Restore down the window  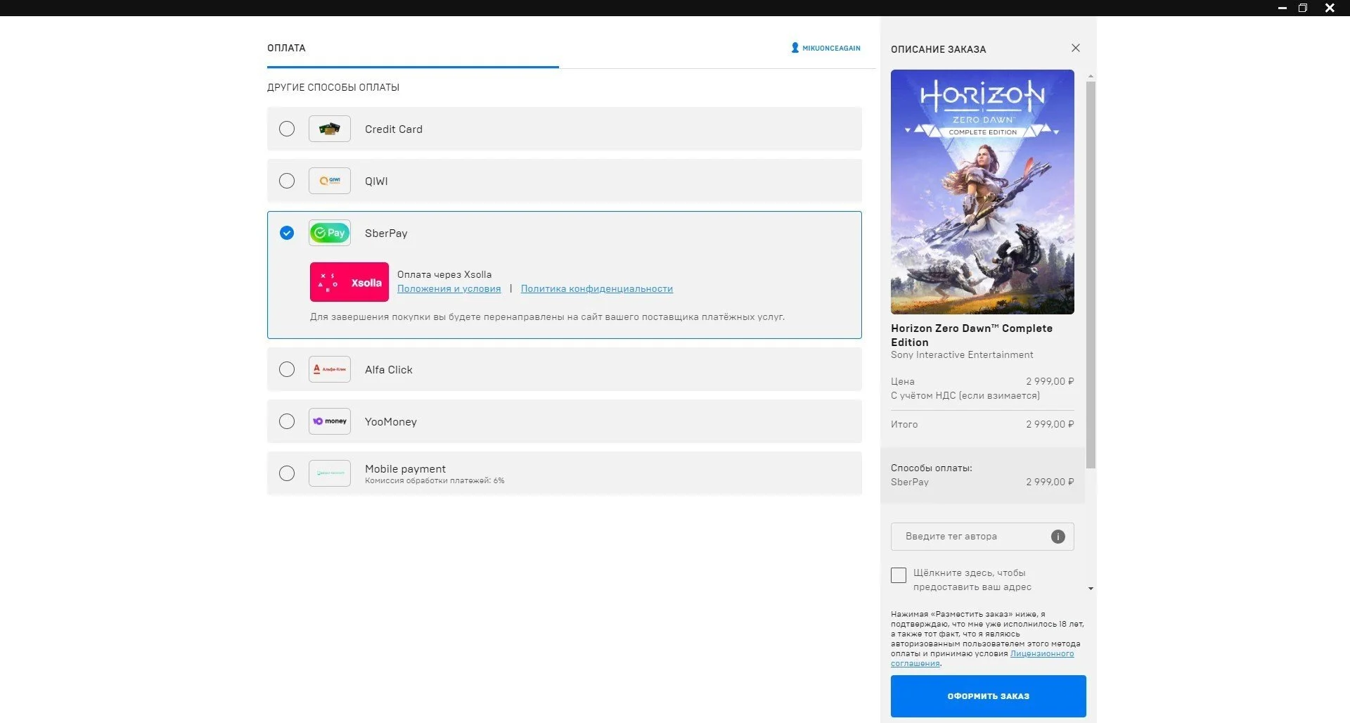click(x=1303, y=8)
